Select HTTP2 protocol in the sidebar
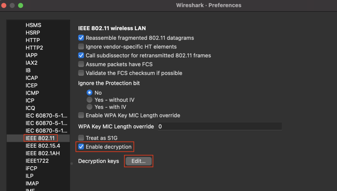 click(34, 48)
